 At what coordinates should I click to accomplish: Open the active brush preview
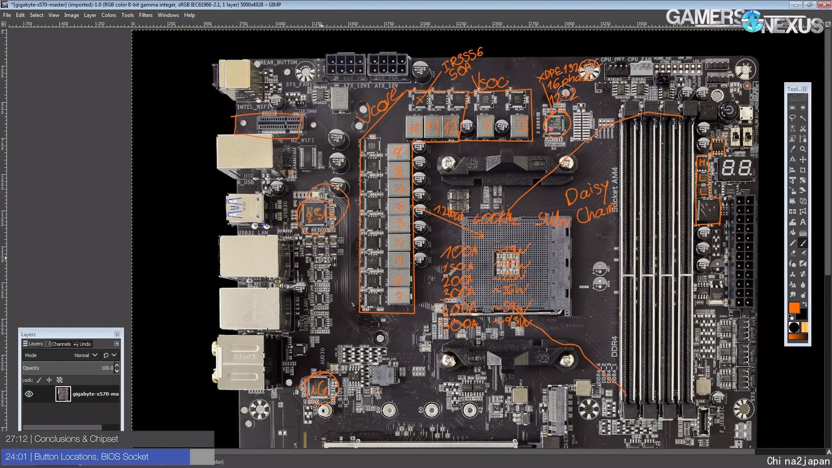pyautogui.click(x=794, y=327)
